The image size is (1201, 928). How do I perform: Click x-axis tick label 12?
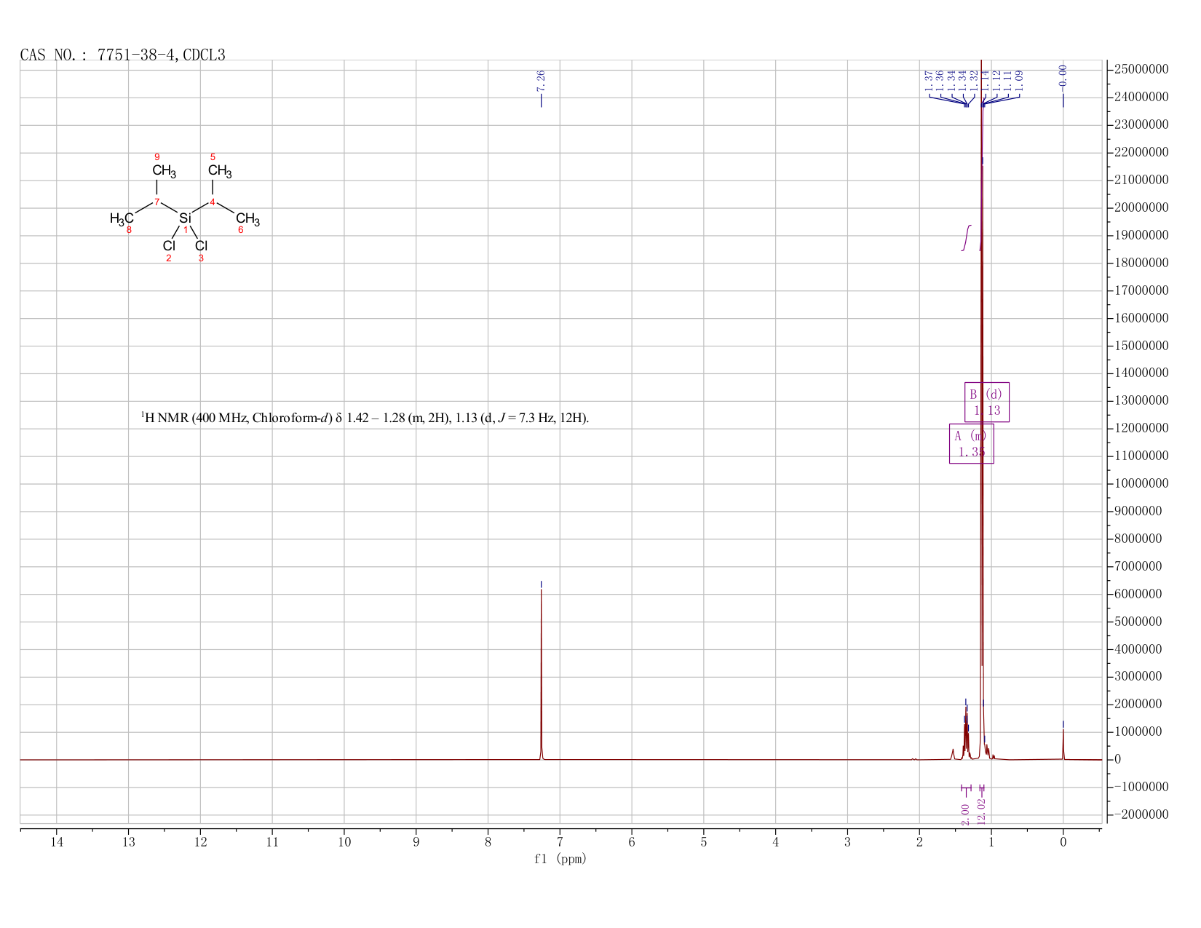click(x=200, y=843)
